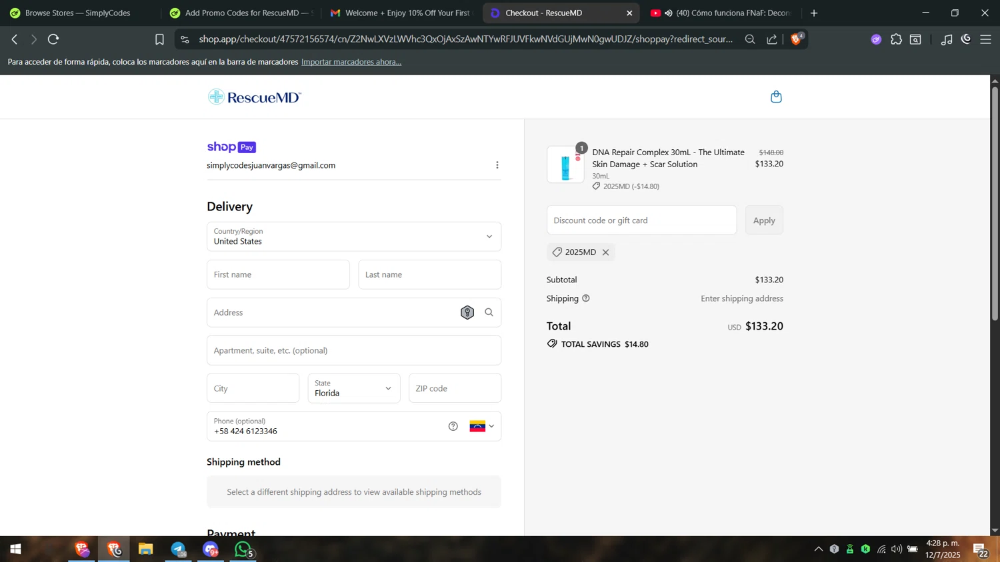Switch to the Gmail Welcome tab
This screenshot has height=562, width=1000.
coord(401,13)
